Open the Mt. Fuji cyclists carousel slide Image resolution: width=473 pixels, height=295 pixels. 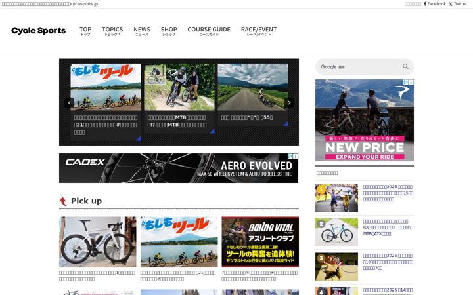pyautogui.click(x=106, y=87)
